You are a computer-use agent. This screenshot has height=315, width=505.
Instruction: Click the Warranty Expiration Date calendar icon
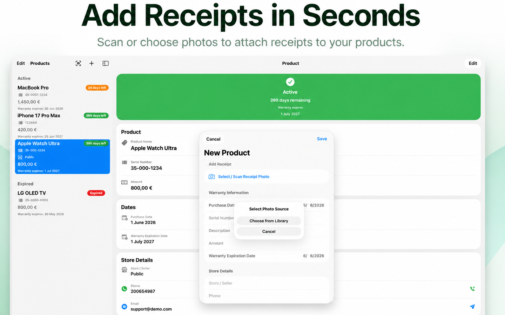(124, 237)
